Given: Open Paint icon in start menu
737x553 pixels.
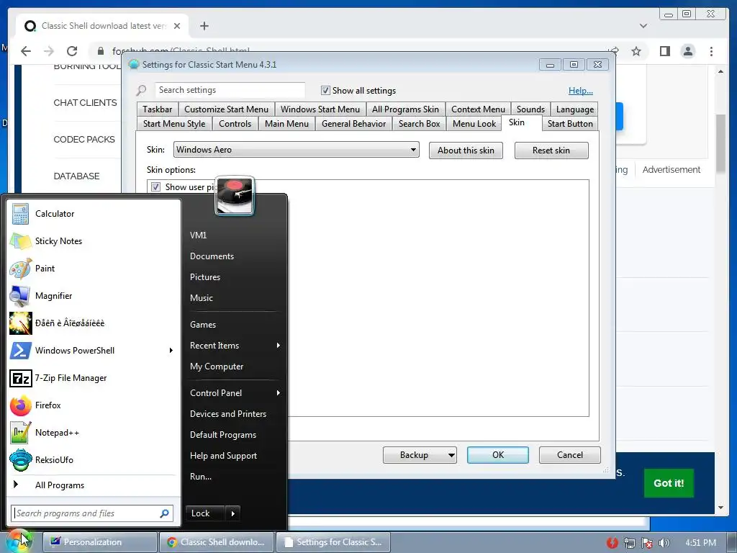Looking at the screenshot, I should click(21, 269).
